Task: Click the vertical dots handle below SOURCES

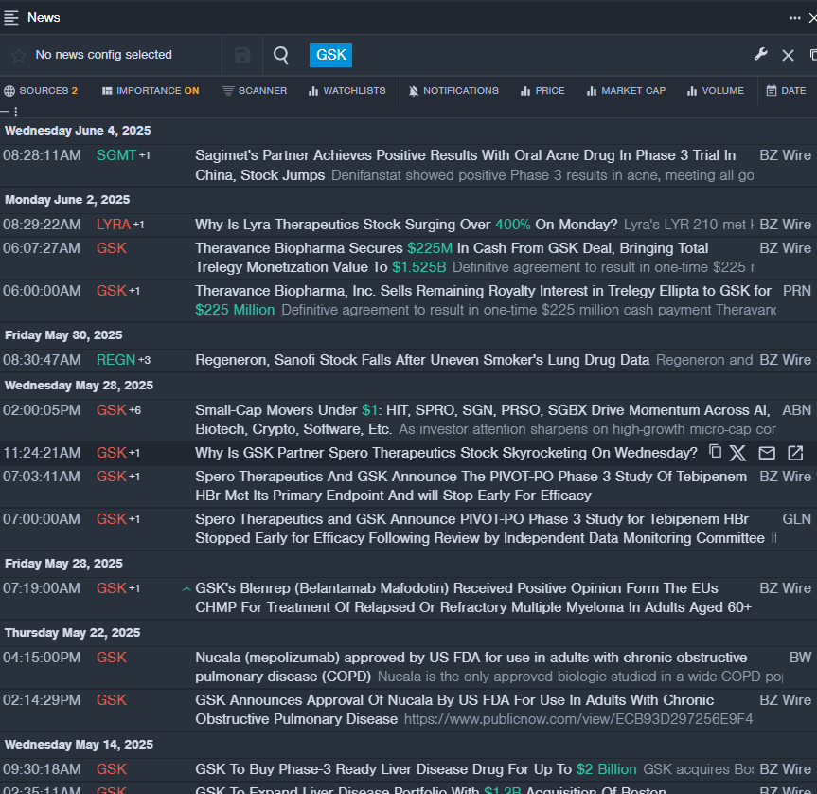Action: click(16, 112)
